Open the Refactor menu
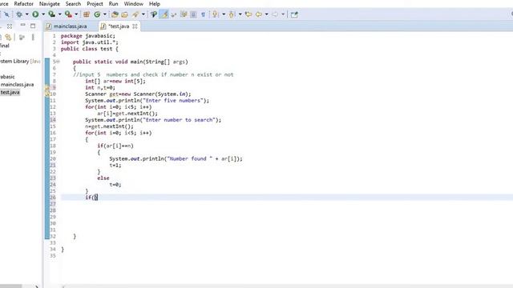Screen dimensions: 513x288 (23, 4)
